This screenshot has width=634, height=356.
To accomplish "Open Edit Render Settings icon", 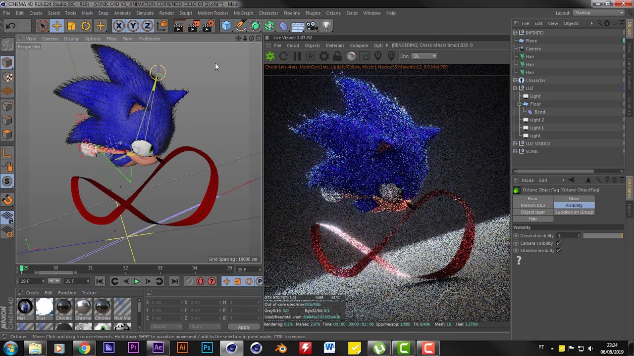I will tap(208, 26).
